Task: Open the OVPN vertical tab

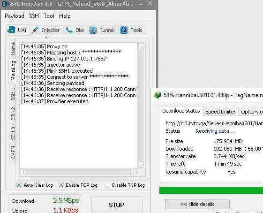Action: click(x=13, y=152)
